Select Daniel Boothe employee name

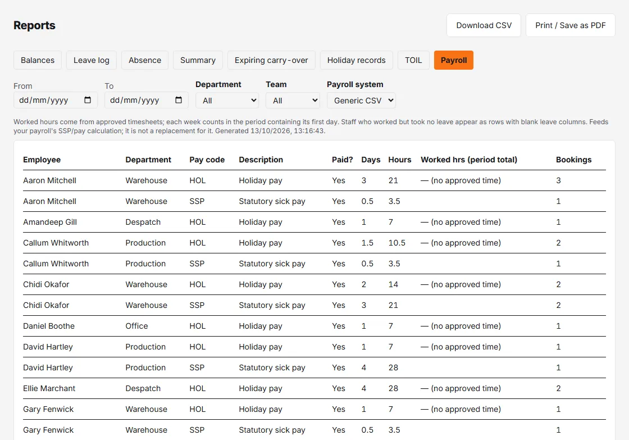[48, 326]
